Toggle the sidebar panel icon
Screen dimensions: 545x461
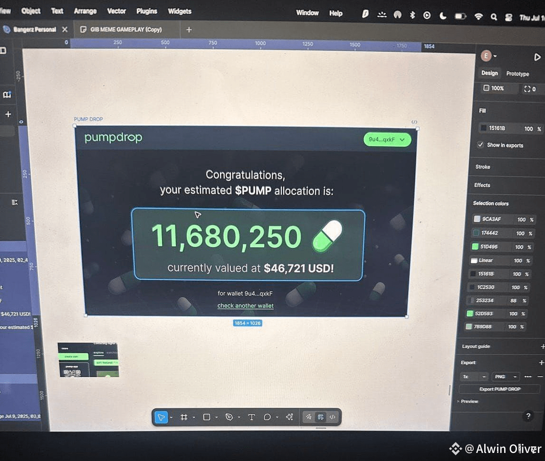(3, 51)
